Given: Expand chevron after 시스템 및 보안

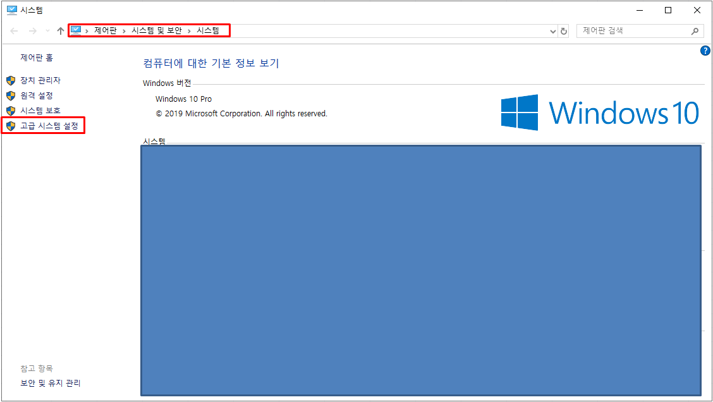Looking at the screenshot, I should tap(189, 31).
